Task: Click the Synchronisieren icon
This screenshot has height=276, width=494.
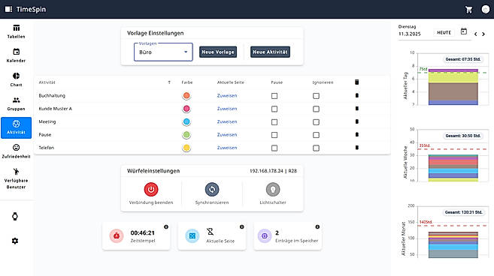Action: [x=212, y=190]
